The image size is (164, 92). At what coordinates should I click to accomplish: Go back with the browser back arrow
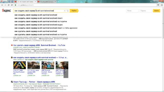(2, 5)
